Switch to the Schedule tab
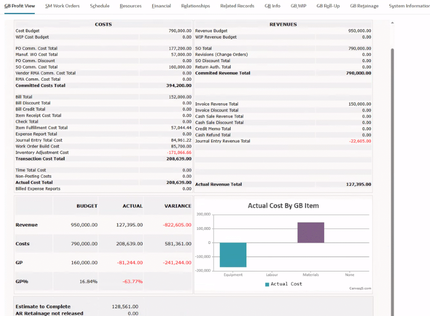 click(x=100, y=6)
